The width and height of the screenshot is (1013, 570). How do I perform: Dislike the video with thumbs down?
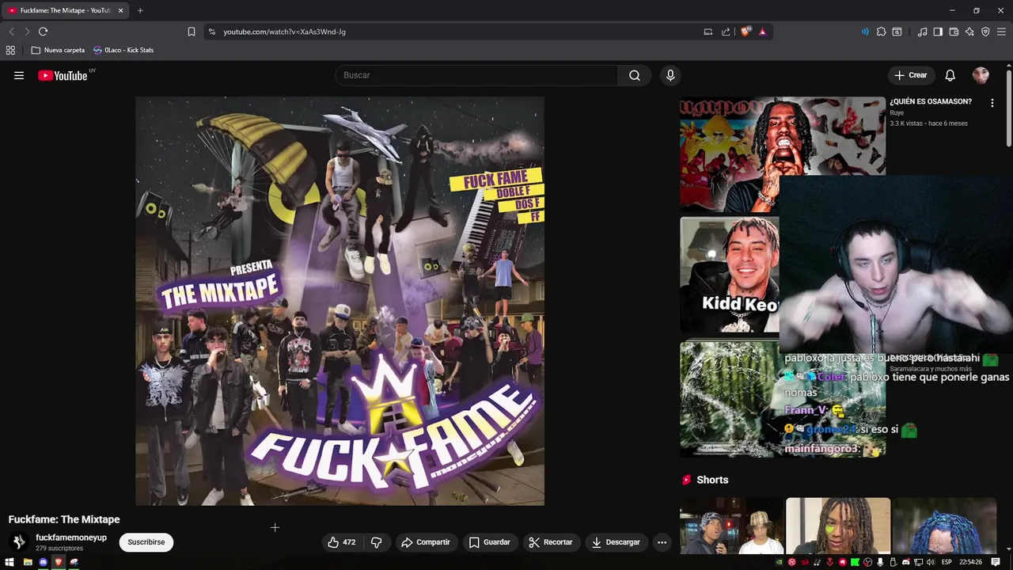377,542
